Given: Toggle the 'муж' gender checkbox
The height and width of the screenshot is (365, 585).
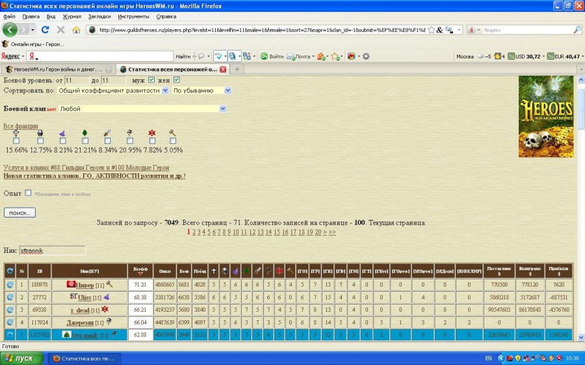Looking at the screenshot, I should click(151, 80).
